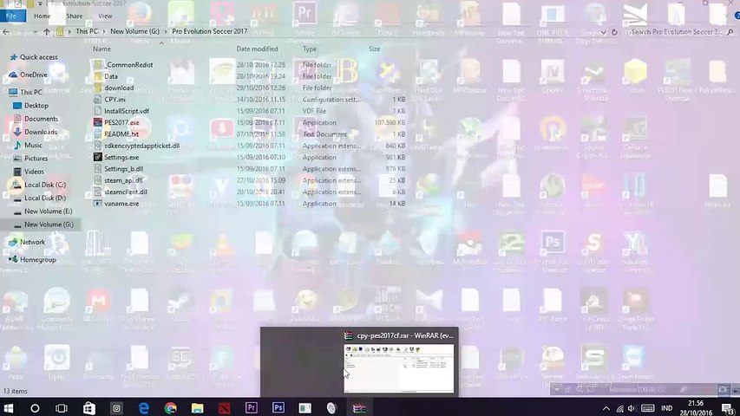Select New Volume (G:) in navigation pane
The image size is (740, 416).
[x=49, y=224]
